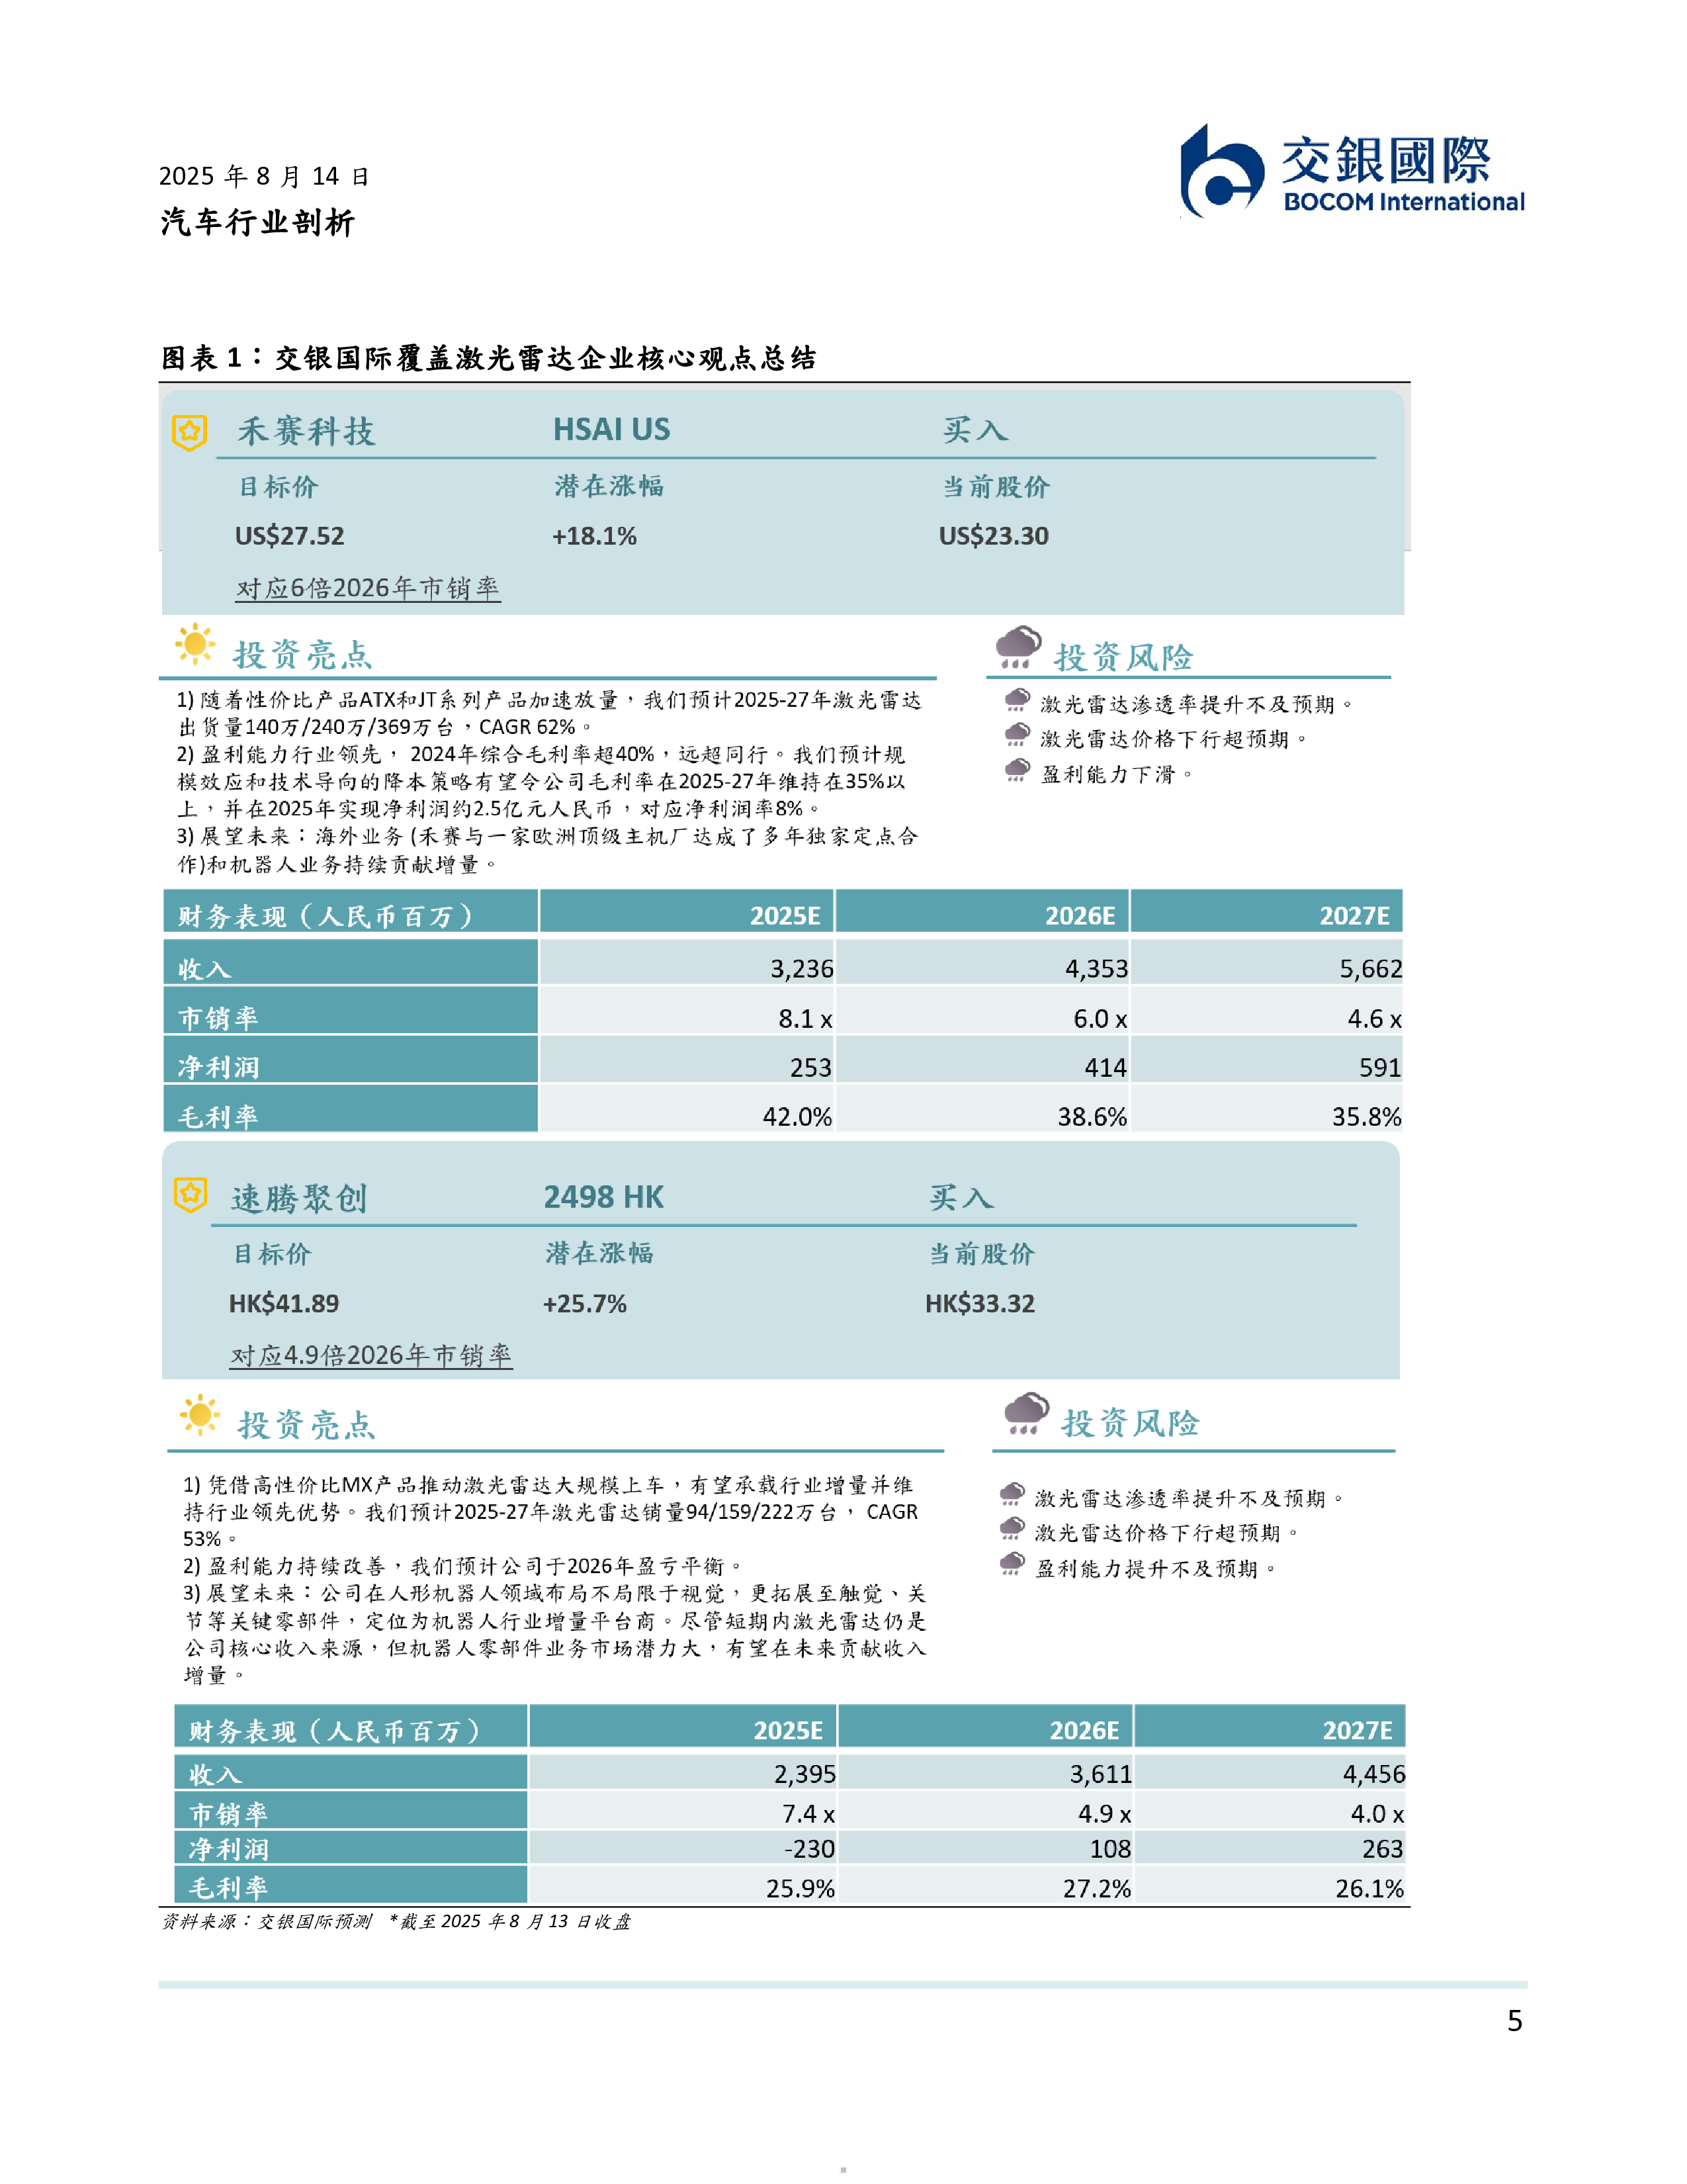Click the star badge beside 禾赛科技
The width and height of the screenshot is (1687, 2184).
[x=190, y=433]
